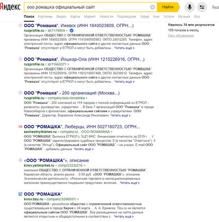Click kirov.tizu.ru domain link
The height and width of the screenshot is (222, 219).
(x=33, y=199)
